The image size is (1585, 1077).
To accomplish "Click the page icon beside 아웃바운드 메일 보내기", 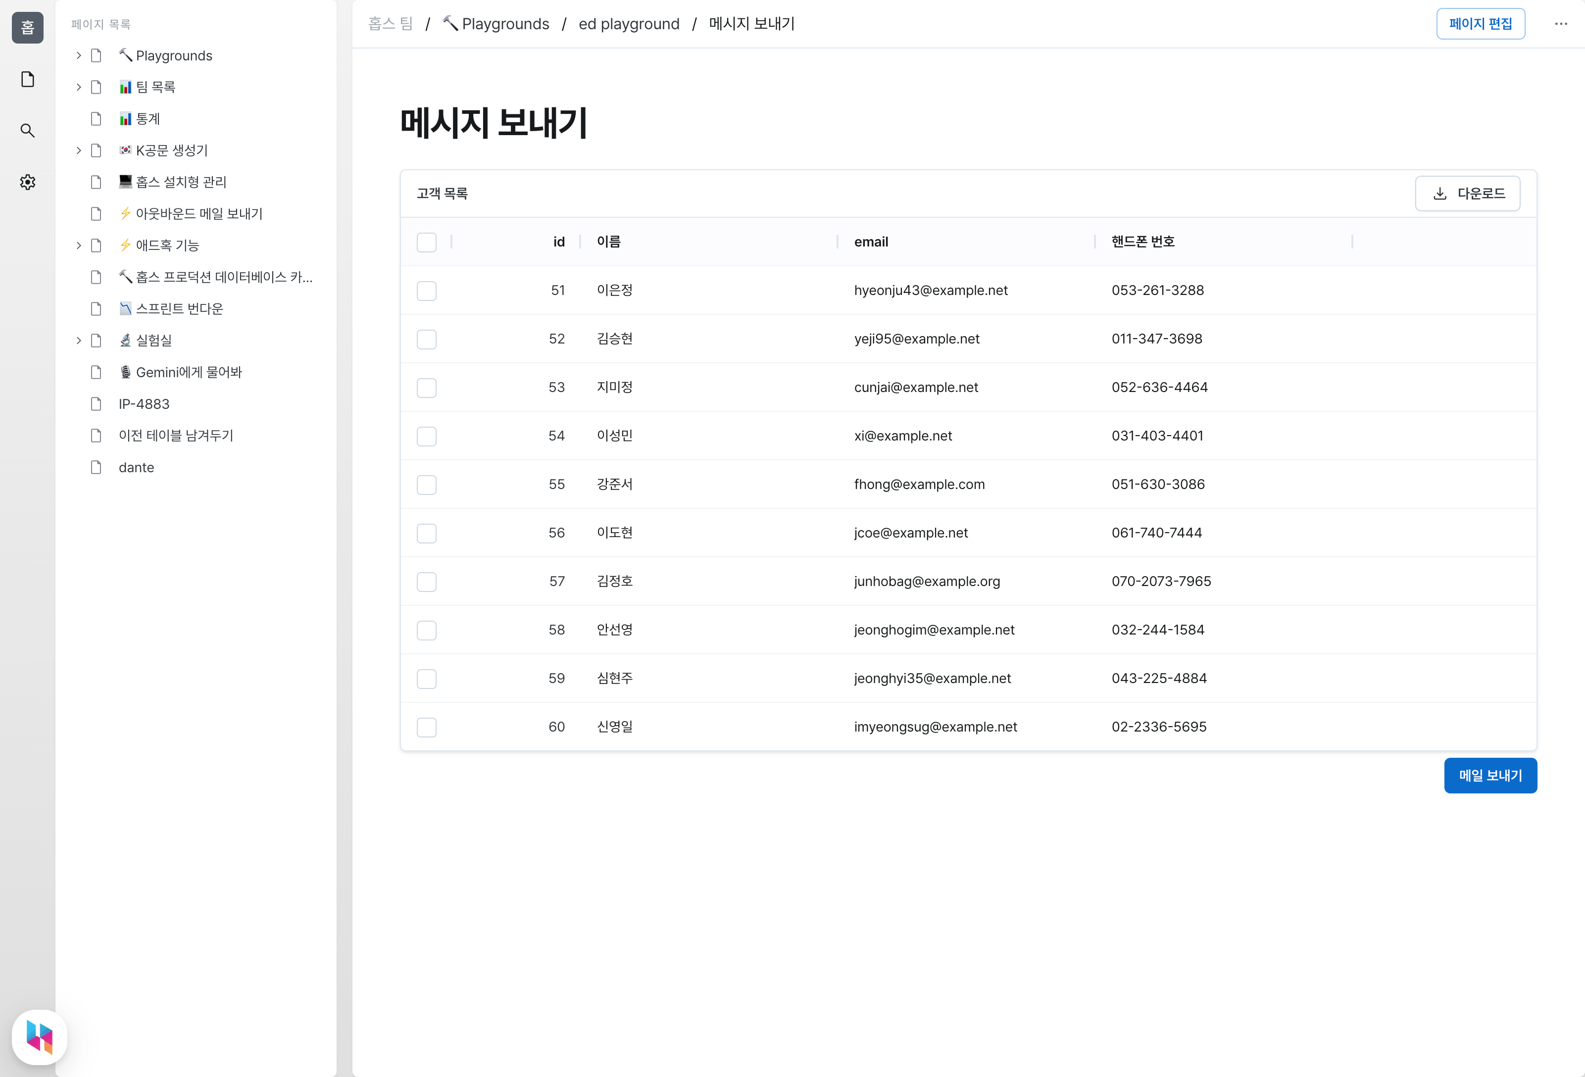I will click(96, 213).
